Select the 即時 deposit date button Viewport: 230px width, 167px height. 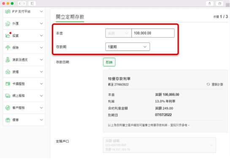(109, 62)
